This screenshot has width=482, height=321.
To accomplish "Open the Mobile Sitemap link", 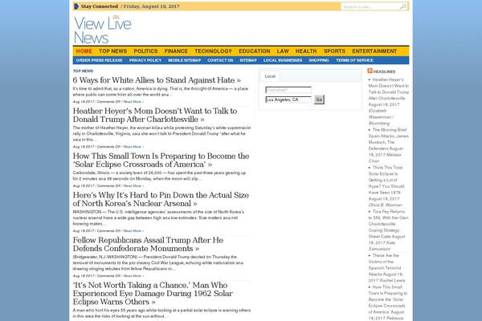I will click(x=185, y=60).
